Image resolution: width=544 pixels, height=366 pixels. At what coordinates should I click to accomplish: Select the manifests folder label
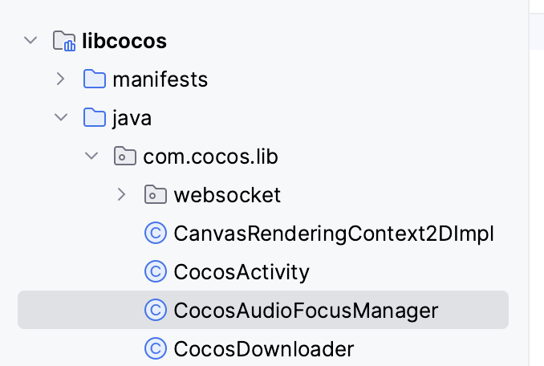[160, 79]
